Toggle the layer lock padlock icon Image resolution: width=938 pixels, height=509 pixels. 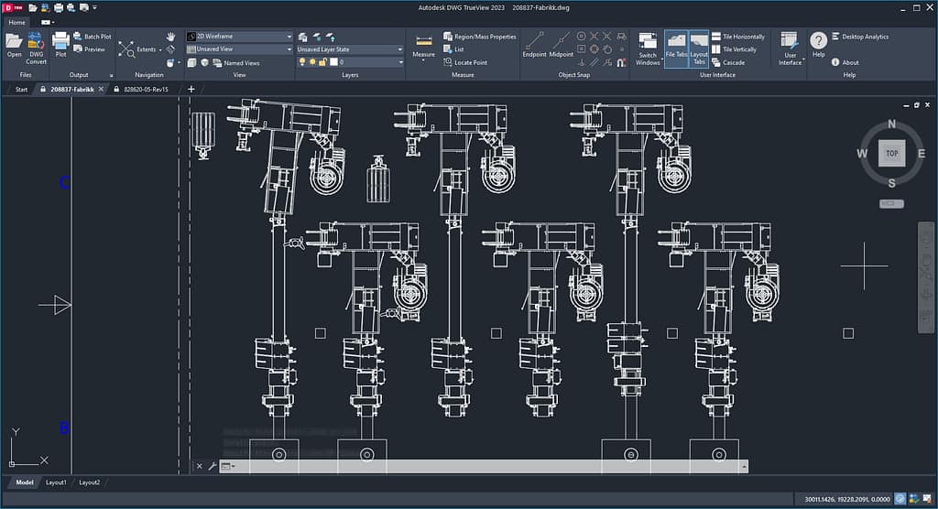pos(323,62)
